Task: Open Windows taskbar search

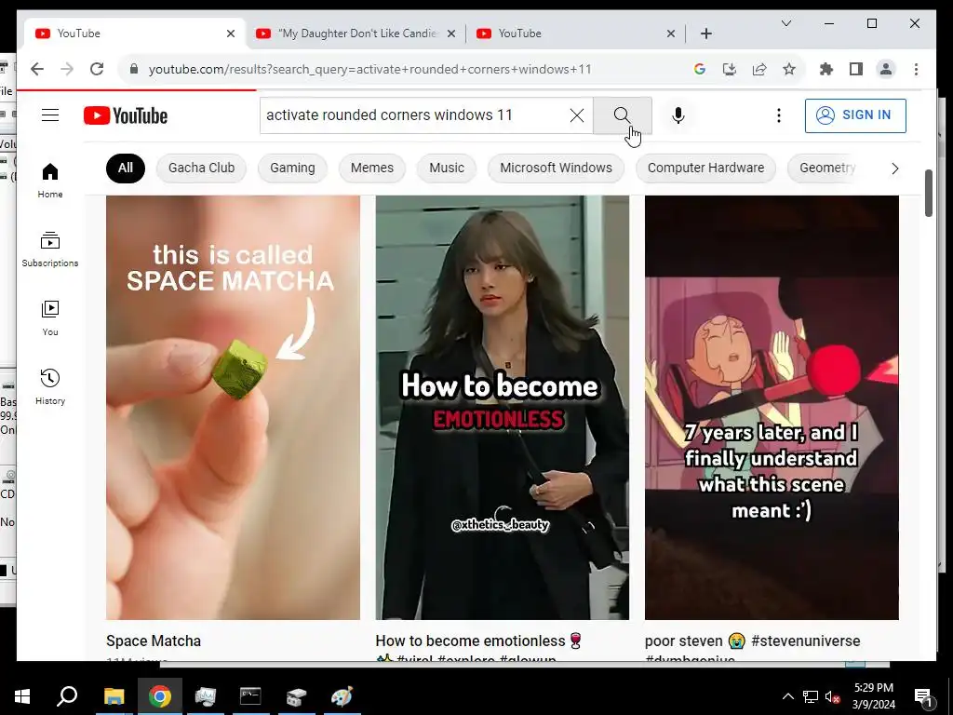Action: (67, 696)
